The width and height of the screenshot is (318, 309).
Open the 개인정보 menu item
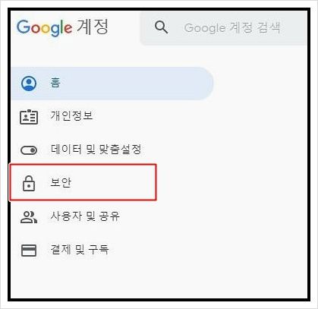71,115
